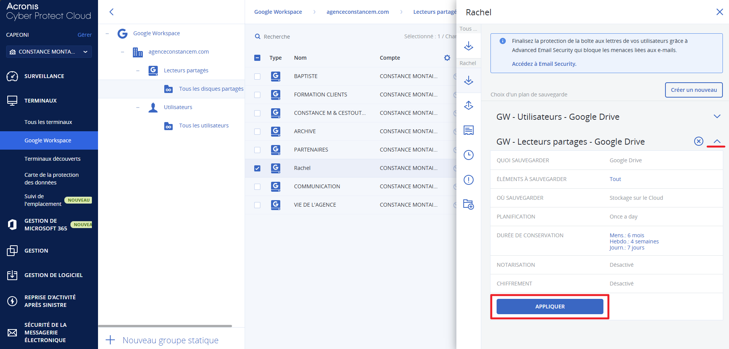Screen dimensions: 729x349
Task: Open the activities list icon
Action: [469, 130]
